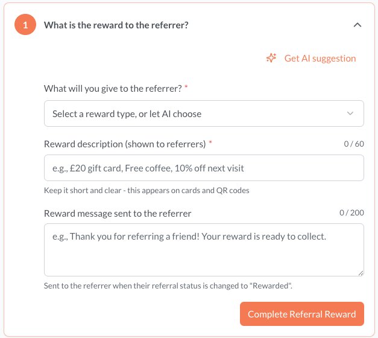The image size is (378, 338).
Task: Collapse the referrer reward section chevron
Action: pos(358,25)
